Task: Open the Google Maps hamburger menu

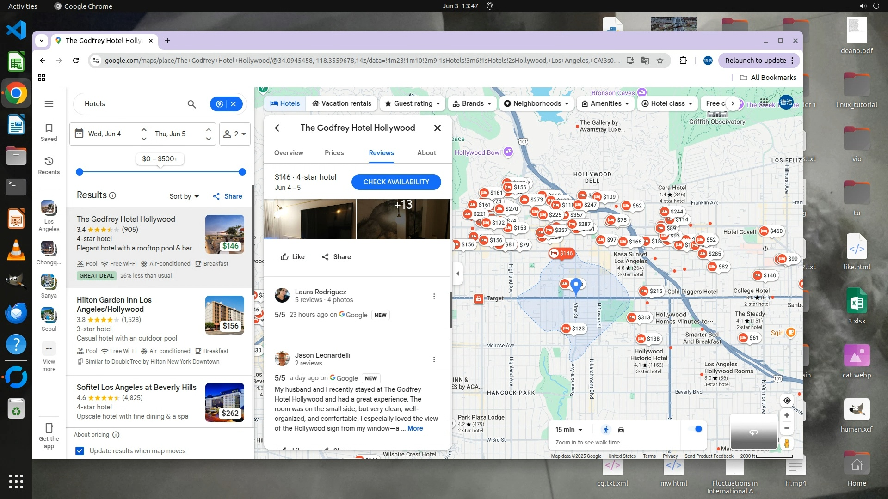Action: tap(49, 104)
